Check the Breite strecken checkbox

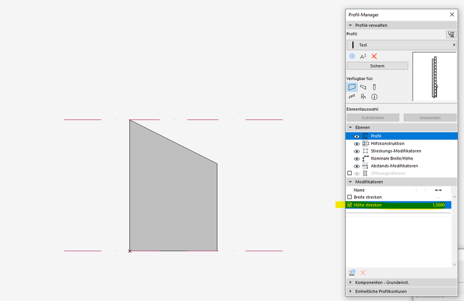(349, 197)
